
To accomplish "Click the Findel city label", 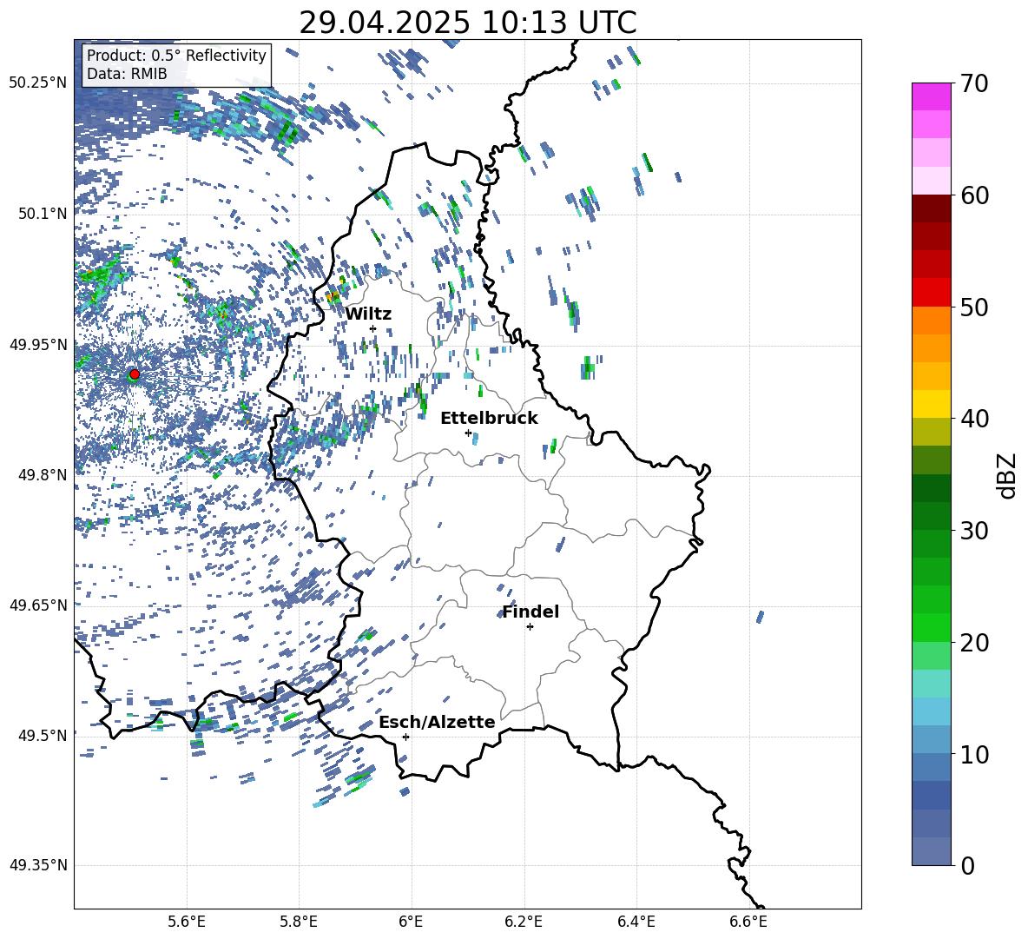I will tap(530, 612).
